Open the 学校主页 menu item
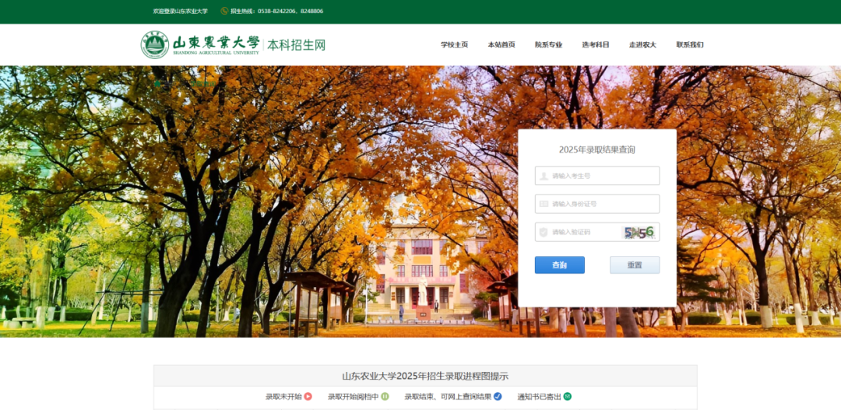 click(x=454, y=45)
